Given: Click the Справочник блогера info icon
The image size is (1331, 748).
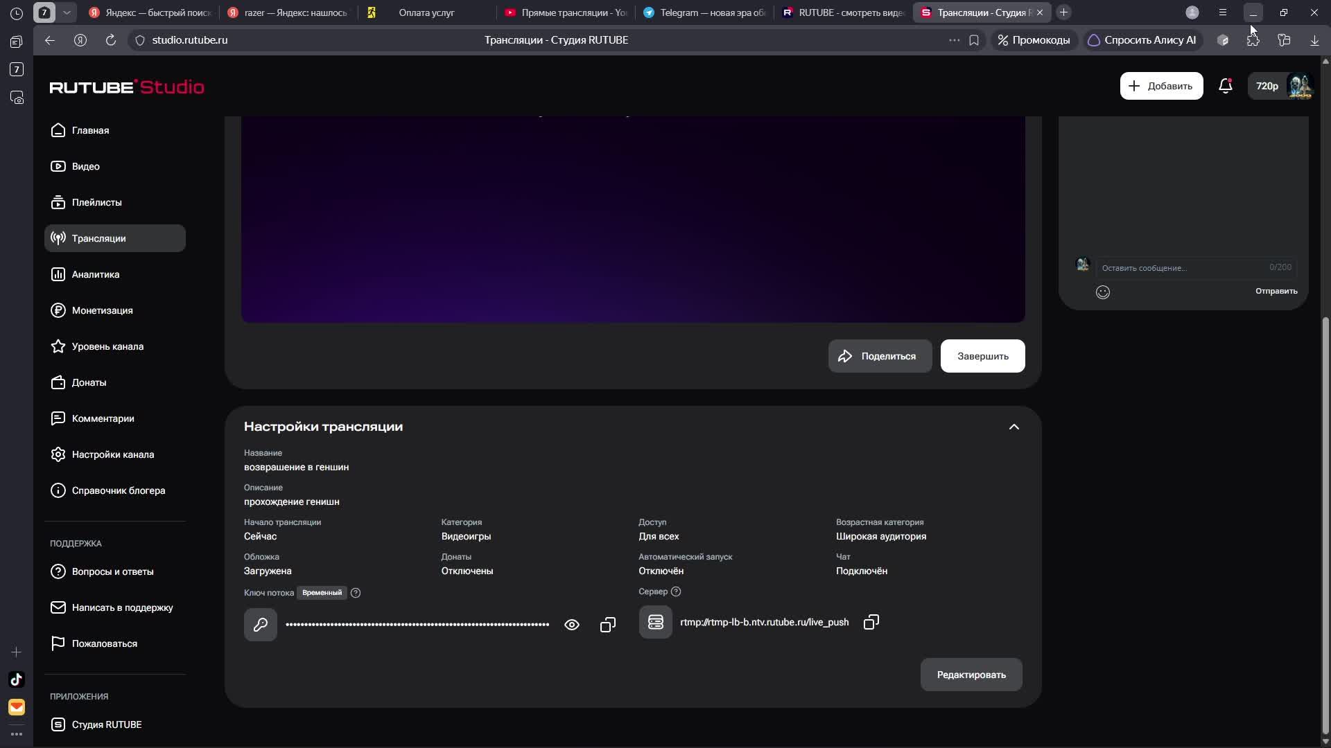Looking at the screenshot, I should point(58,490).
